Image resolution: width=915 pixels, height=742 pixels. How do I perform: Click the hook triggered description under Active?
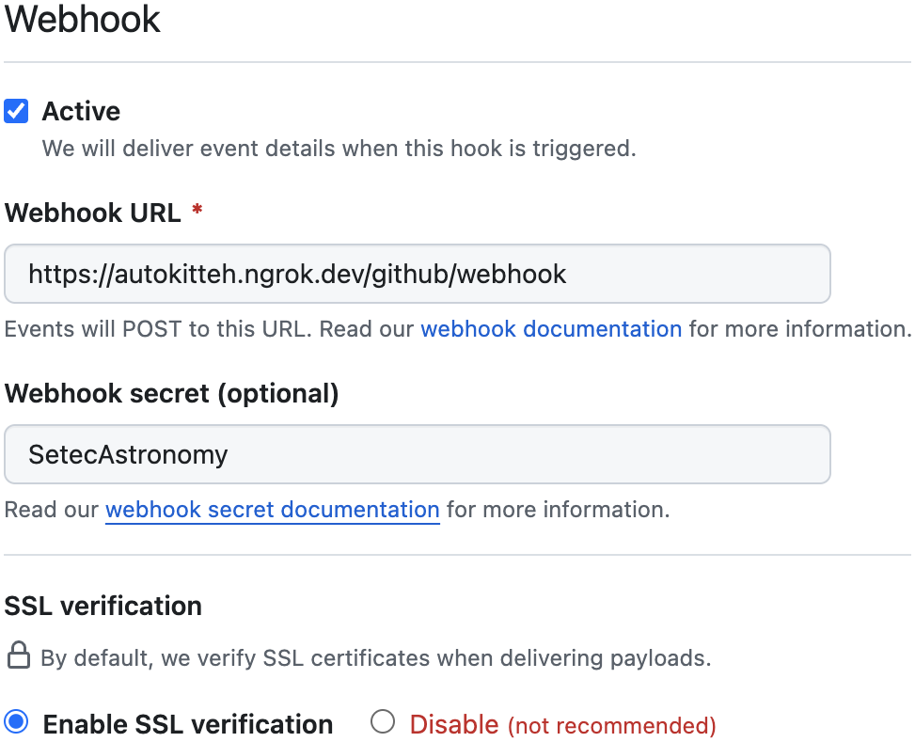point(339,149)
